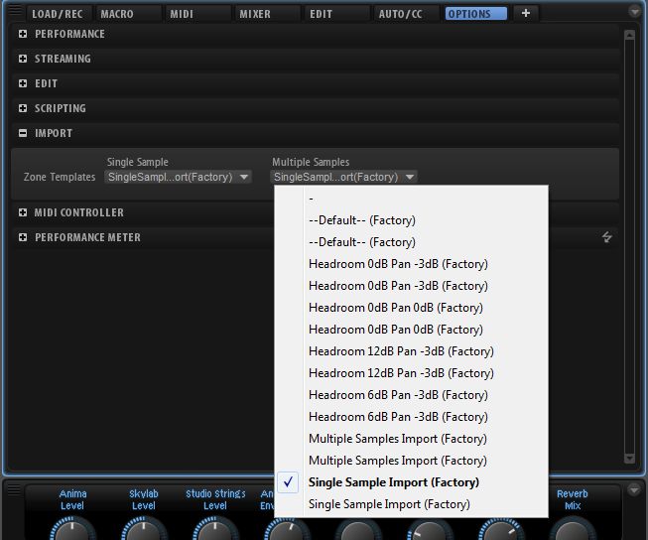This screenshot has width=648, height=540.
Task: Select second 'Headroom 0dB Pan 0dB (Factory)'
Action: pos(411,330)
